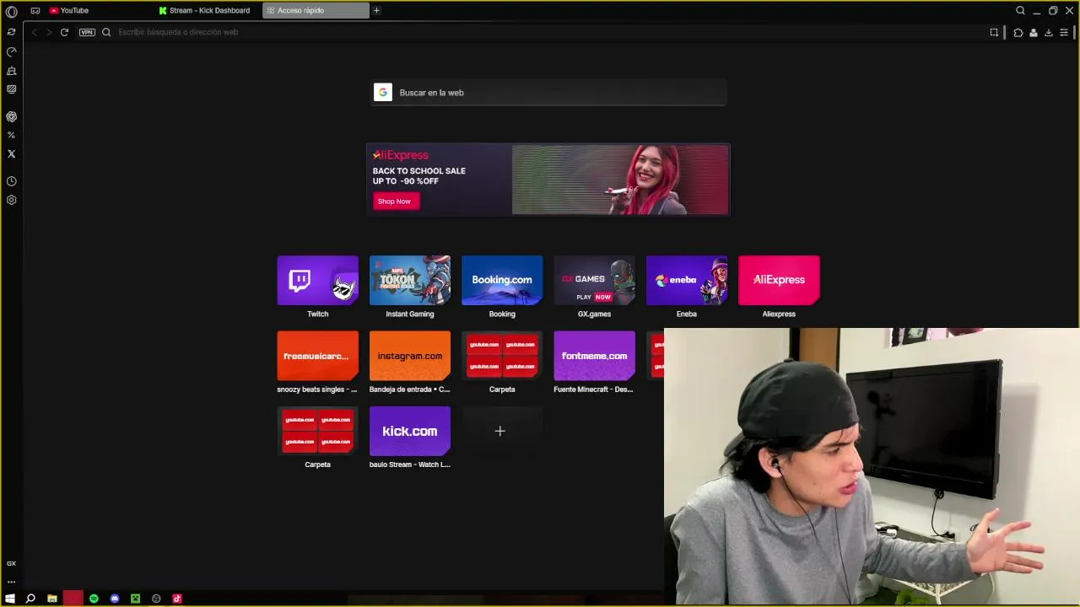Add a new speed dial site

tap(500, 431)
